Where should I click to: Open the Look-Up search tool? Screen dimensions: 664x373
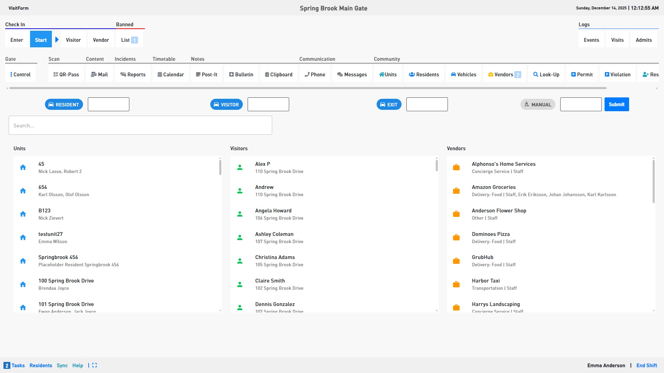click(x=546, y=75)
